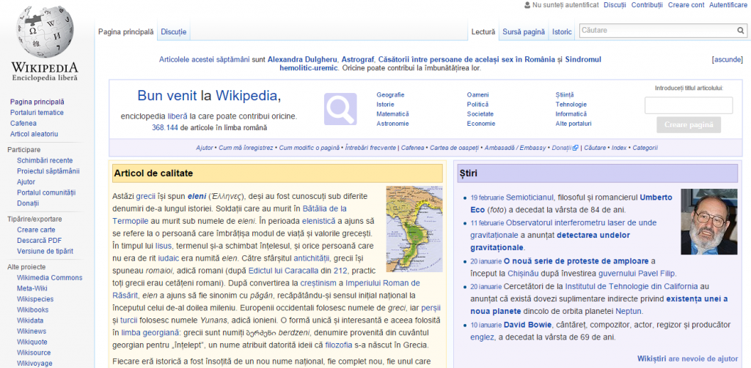Screen dimensions: 751x368
Task: Click the article title input field
Action: [688, 105]
